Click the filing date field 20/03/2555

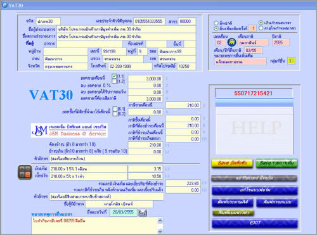[123, 212]
